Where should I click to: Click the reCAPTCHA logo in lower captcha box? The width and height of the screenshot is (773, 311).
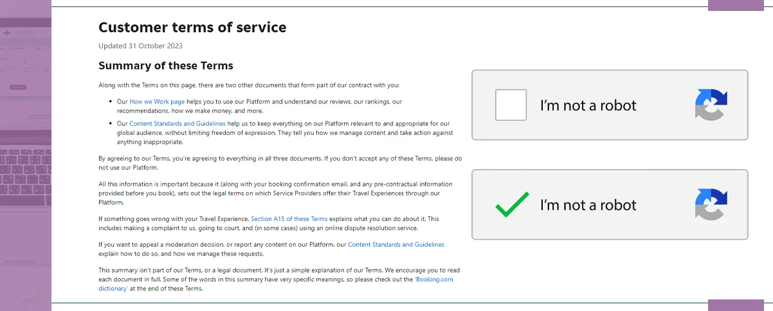coord(711,204)
